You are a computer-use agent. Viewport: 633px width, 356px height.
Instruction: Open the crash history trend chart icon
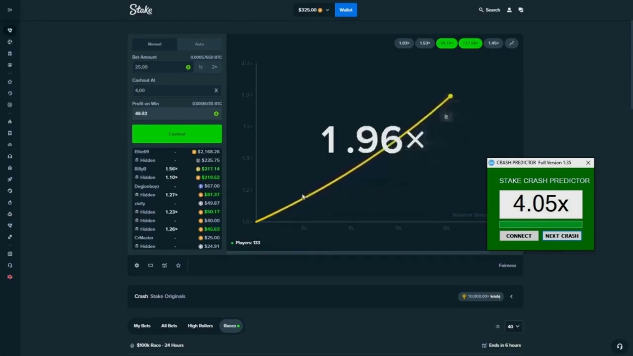(x=512, y=43)
